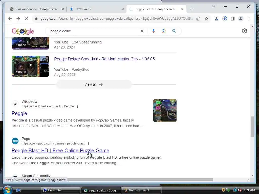
Task: Switch to Untitled - Paint taskbar window
Action: [x=141, y=190]
